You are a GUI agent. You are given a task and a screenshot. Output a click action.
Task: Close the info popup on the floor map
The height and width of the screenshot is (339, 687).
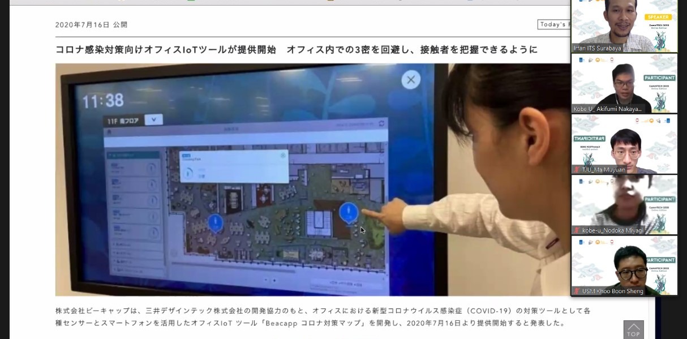click(x=282, y=156)
